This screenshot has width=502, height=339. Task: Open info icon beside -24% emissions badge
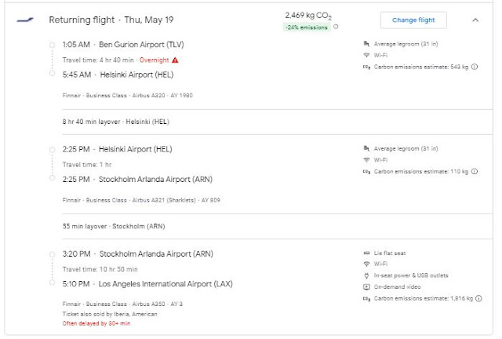336,27
